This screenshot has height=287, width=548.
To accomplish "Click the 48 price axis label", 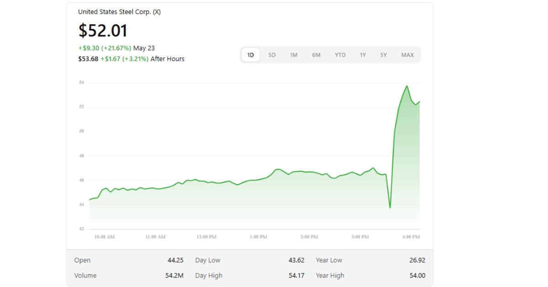I will coord(82,156).
